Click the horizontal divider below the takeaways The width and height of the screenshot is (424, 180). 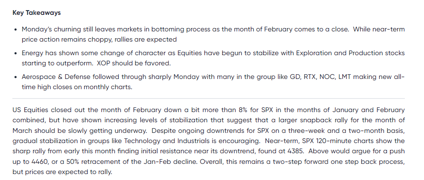pyautogui.click(x=209, y=98)
